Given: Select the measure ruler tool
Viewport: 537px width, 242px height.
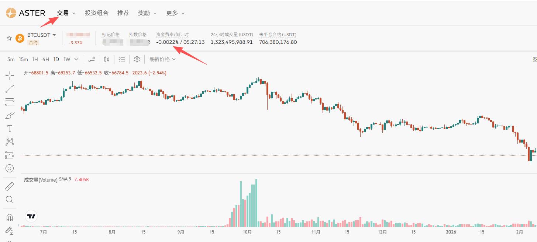Looking at the screenshot, I should (10, 186).
